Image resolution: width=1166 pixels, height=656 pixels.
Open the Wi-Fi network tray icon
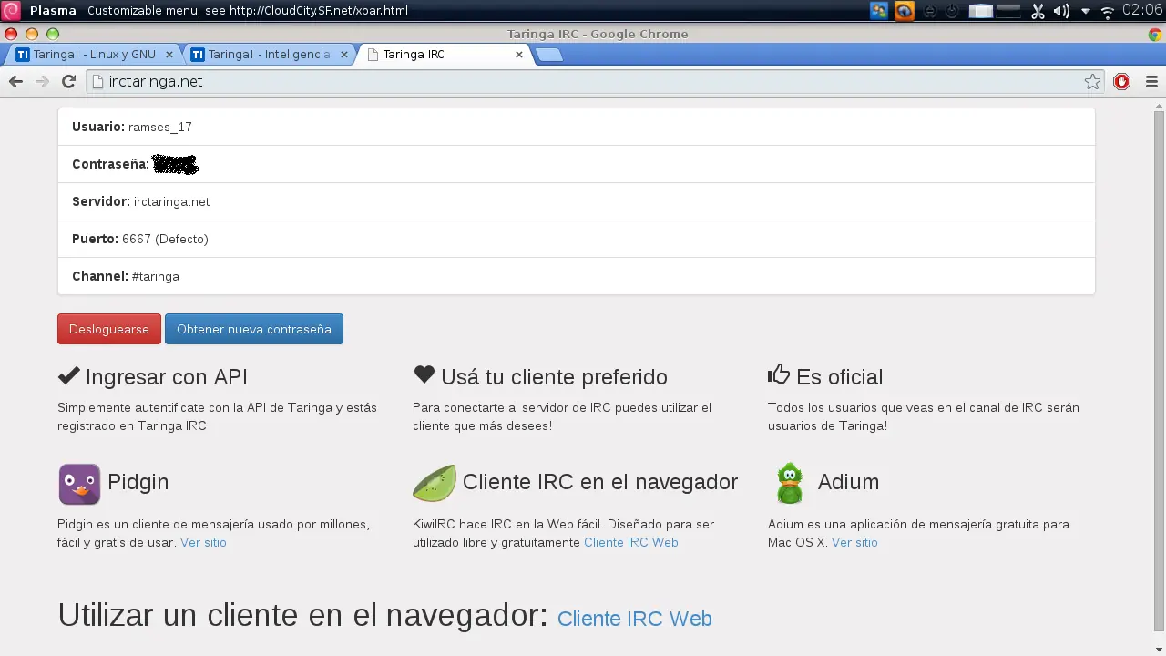pyautogui.click(x=1108, y=12)
